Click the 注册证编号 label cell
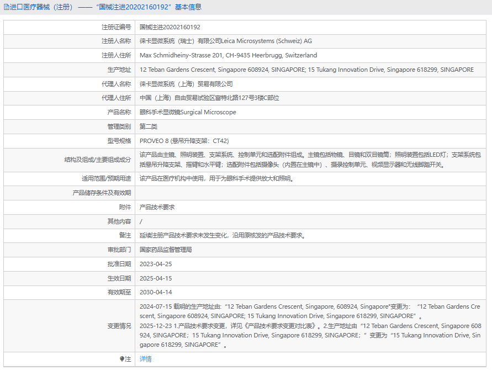 click(x=70, y=27)
